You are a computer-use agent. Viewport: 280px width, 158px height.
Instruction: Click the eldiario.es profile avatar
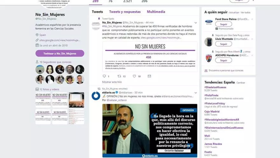point(96,95)
